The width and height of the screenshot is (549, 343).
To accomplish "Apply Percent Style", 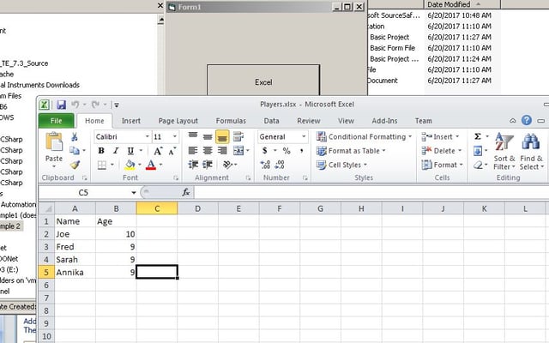I will pos(287,151).
